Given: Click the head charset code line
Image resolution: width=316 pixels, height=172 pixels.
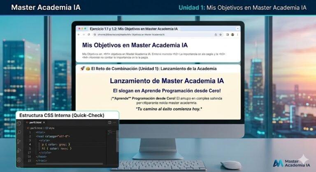Looking at the screenshot, I should pos(53,136).
